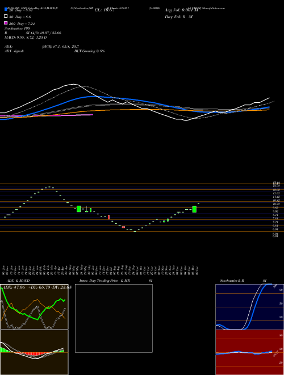
Task: Click the 'ADX signal:' label
Action: pos(14,51)
